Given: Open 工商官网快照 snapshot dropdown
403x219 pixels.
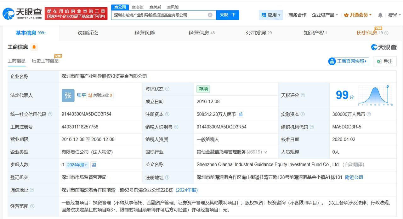Looking at the screenshot, I should [x=349, y=61].
